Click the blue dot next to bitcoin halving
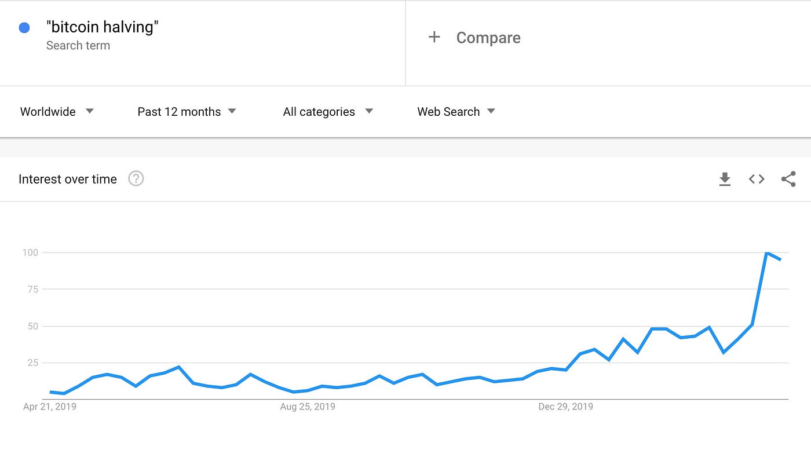 [x=24, y=28]
